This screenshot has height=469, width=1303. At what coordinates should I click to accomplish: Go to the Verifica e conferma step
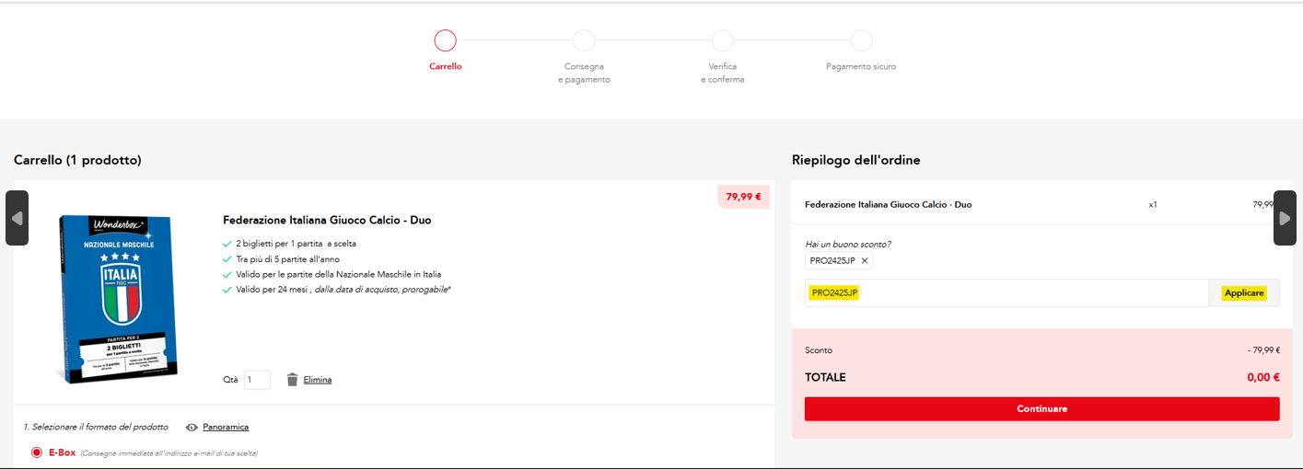(x=723, y=40)
